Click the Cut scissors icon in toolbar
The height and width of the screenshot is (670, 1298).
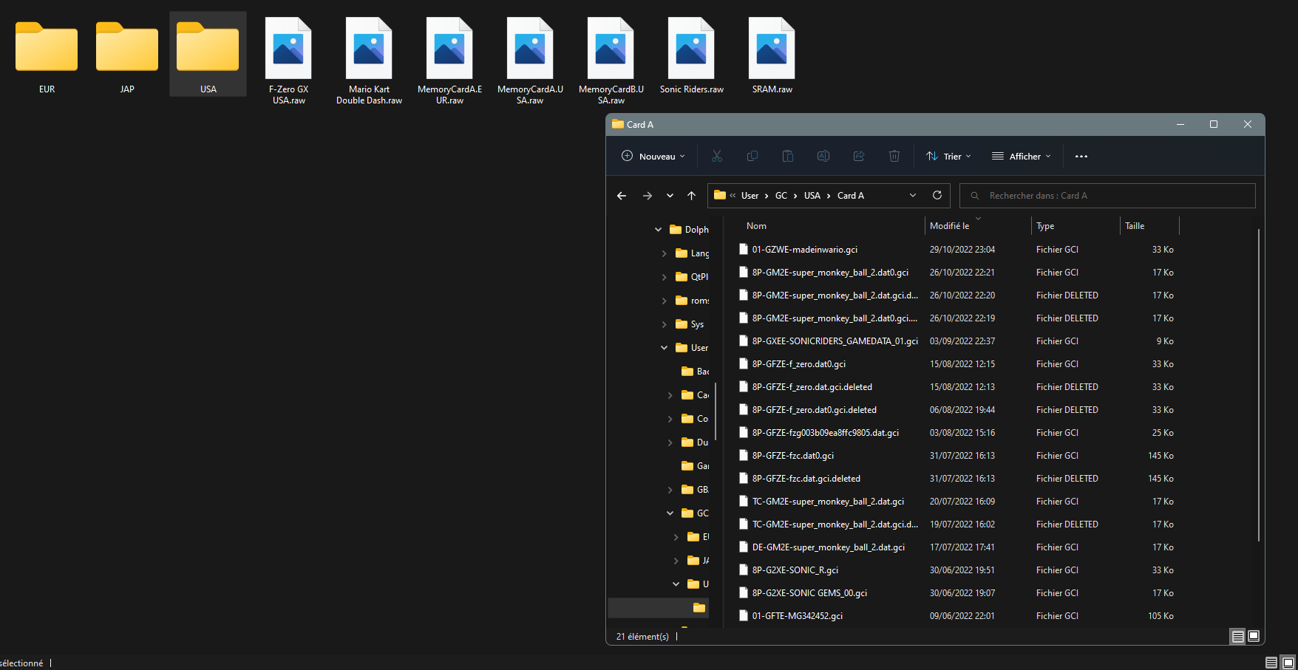click(716, 156)
